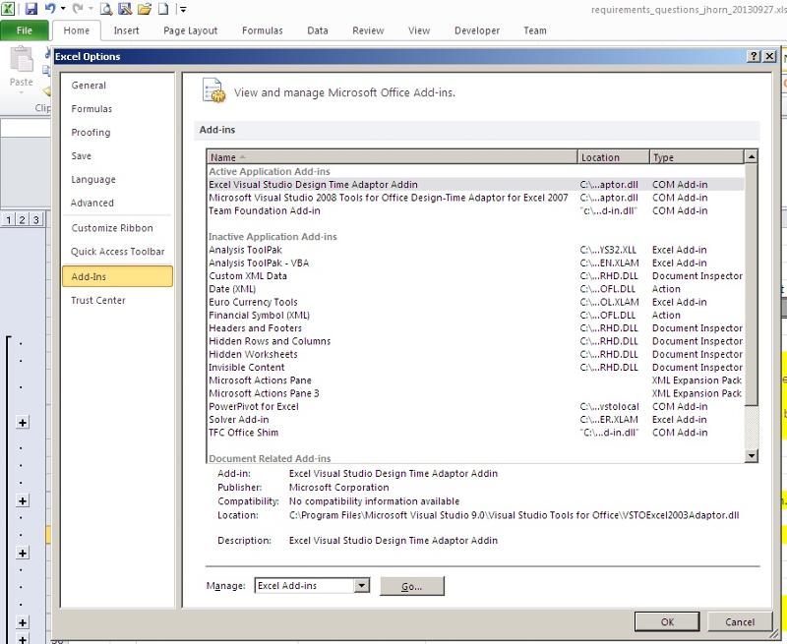Select General in the options sidebar
This screenshot has width=787, height=644.
117,86
